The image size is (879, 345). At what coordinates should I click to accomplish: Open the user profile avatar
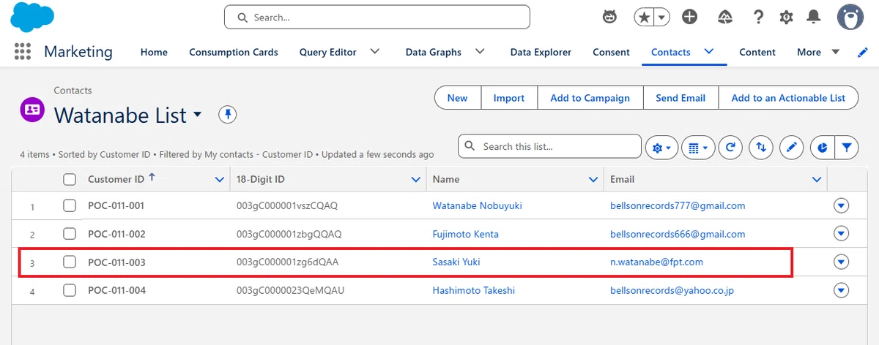tap(850, 17)
